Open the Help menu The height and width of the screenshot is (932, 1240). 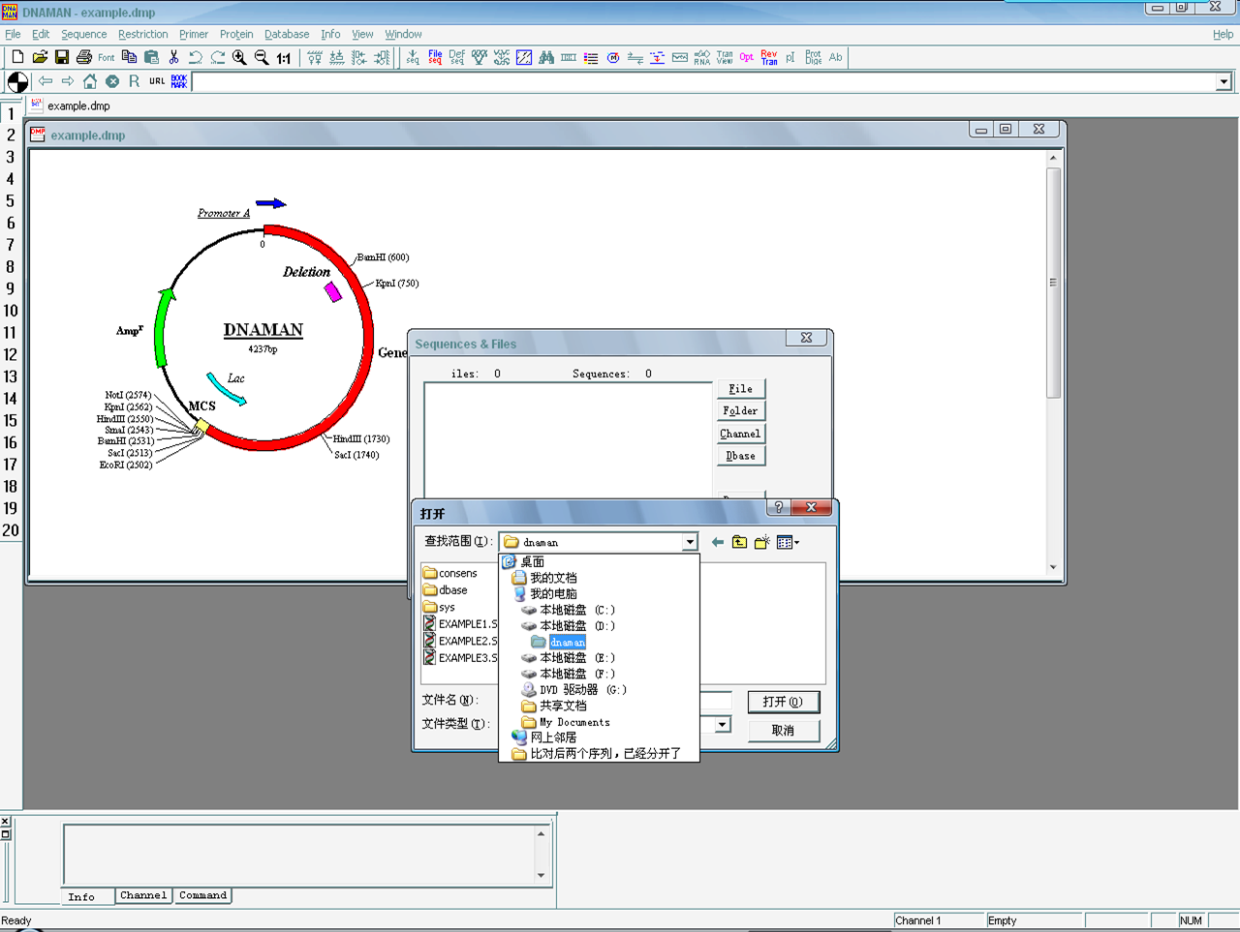point(1224,34)
